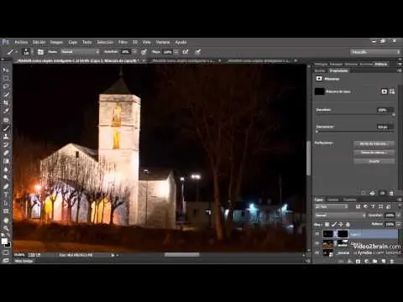Select the Zoom tool
The height and width of the screenshot is (302, 403).
(x=6, y=228)
